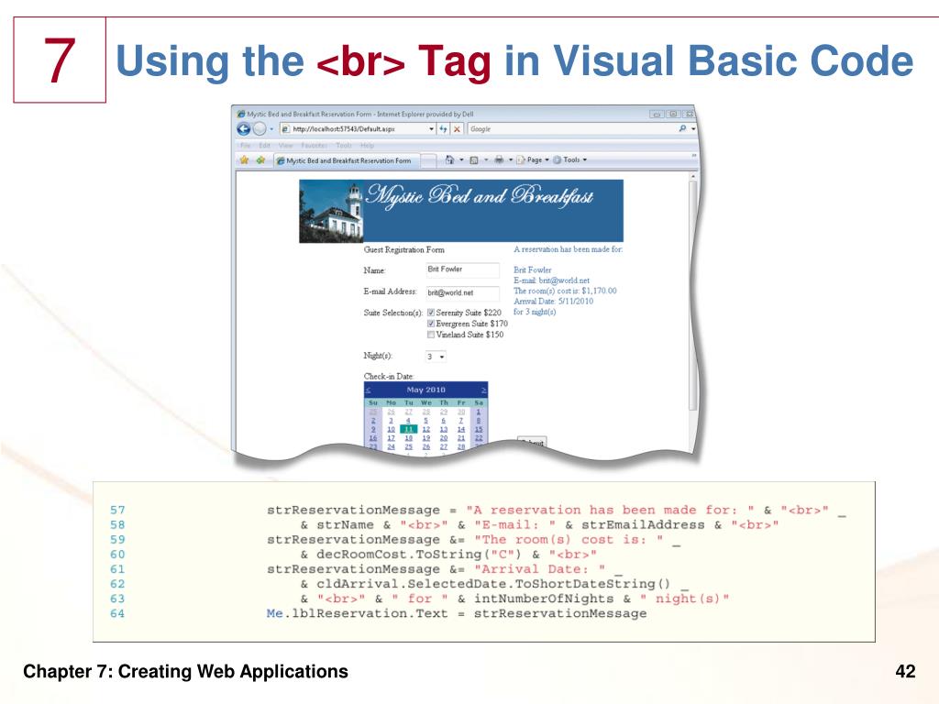Screen dimensions: 939x704
Task: Click the Print icon in command bar
Action: 499,159
